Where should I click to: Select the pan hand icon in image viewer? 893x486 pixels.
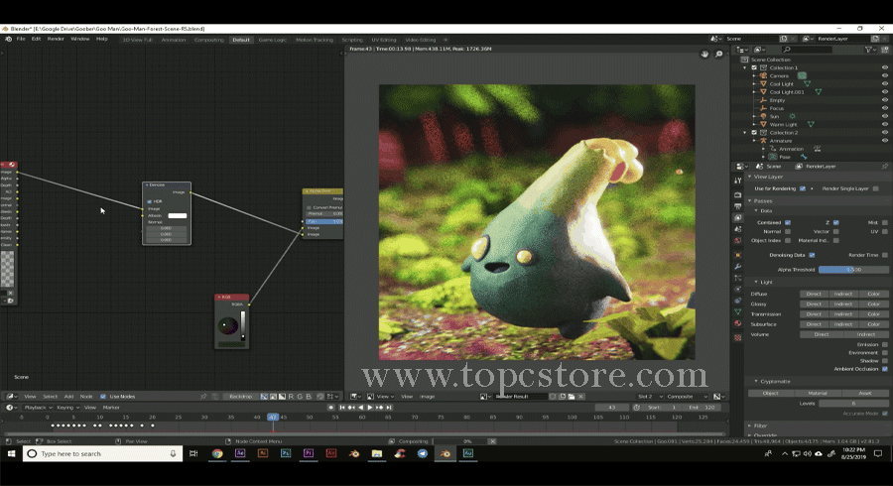[705, 55]
